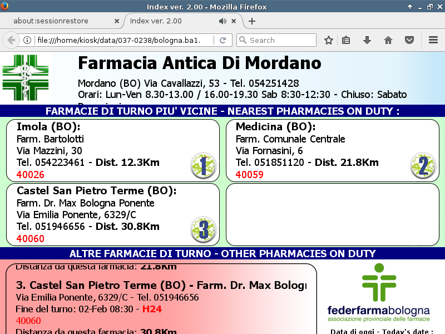Viewport: 445px width, 334px height.
Task: Go to the Firefox home page
Action: pyautogui.click(x=388, y=40)
